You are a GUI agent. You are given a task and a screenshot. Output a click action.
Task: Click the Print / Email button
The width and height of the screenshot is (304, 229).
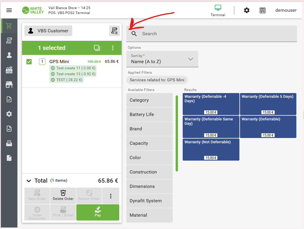pyautogui.click(x=63, y=213)
